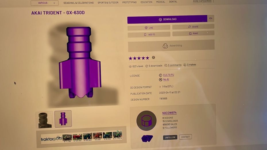Viewport: 267px width, 150px height.
Task: Click the Contact button
Action: (185, 137)
